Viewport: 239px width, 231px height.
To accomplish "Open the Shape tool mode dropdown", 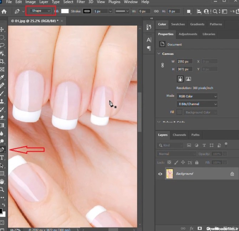I will pos(41,11).
